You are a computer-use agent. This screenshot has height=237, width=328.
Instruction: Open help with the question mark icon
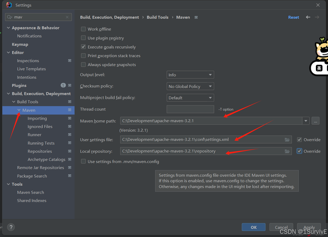(11, 227)
